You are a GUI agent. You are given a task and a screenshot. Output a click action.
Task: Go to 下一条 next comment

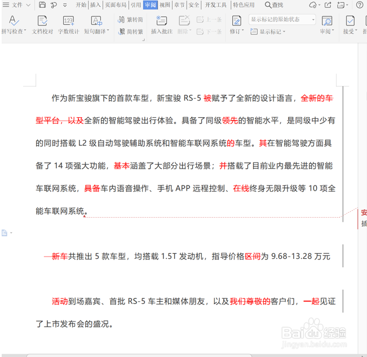click(x=209, y=32)
